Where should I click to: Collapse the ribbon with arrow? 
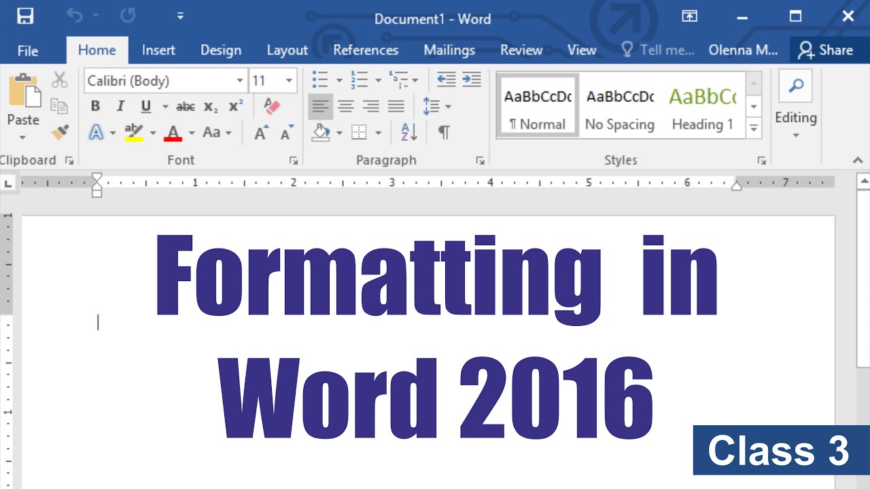(x=858, y=161)
